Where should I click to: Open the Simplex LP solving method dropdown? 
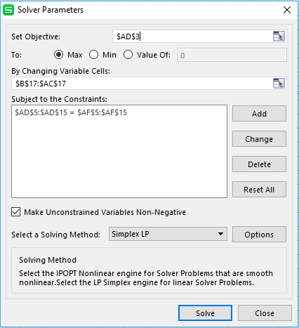coord(168,234)
